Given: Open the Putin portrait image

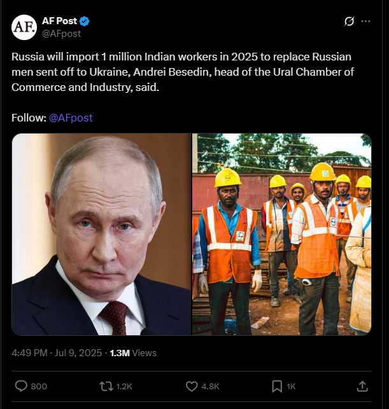Looking at the screenshot, I should [x=102, y=234].
